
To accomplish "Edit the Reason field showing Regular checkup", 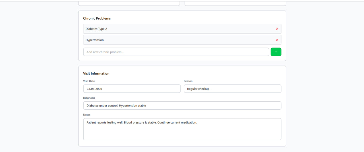I will point(232,89).
